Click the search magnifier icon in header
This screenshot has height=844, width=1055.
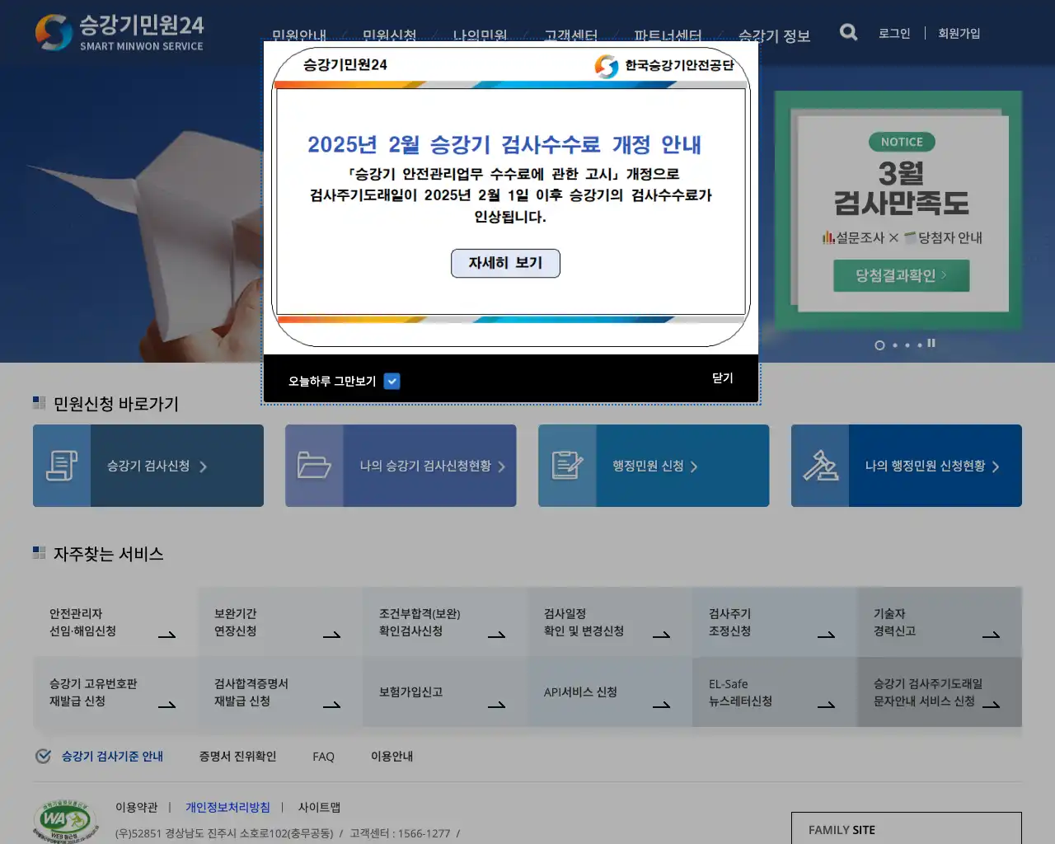[848, 32]
